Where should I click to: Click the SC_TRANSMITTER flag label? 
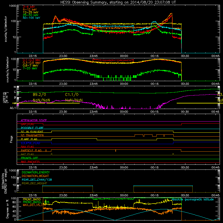[32, 135]
